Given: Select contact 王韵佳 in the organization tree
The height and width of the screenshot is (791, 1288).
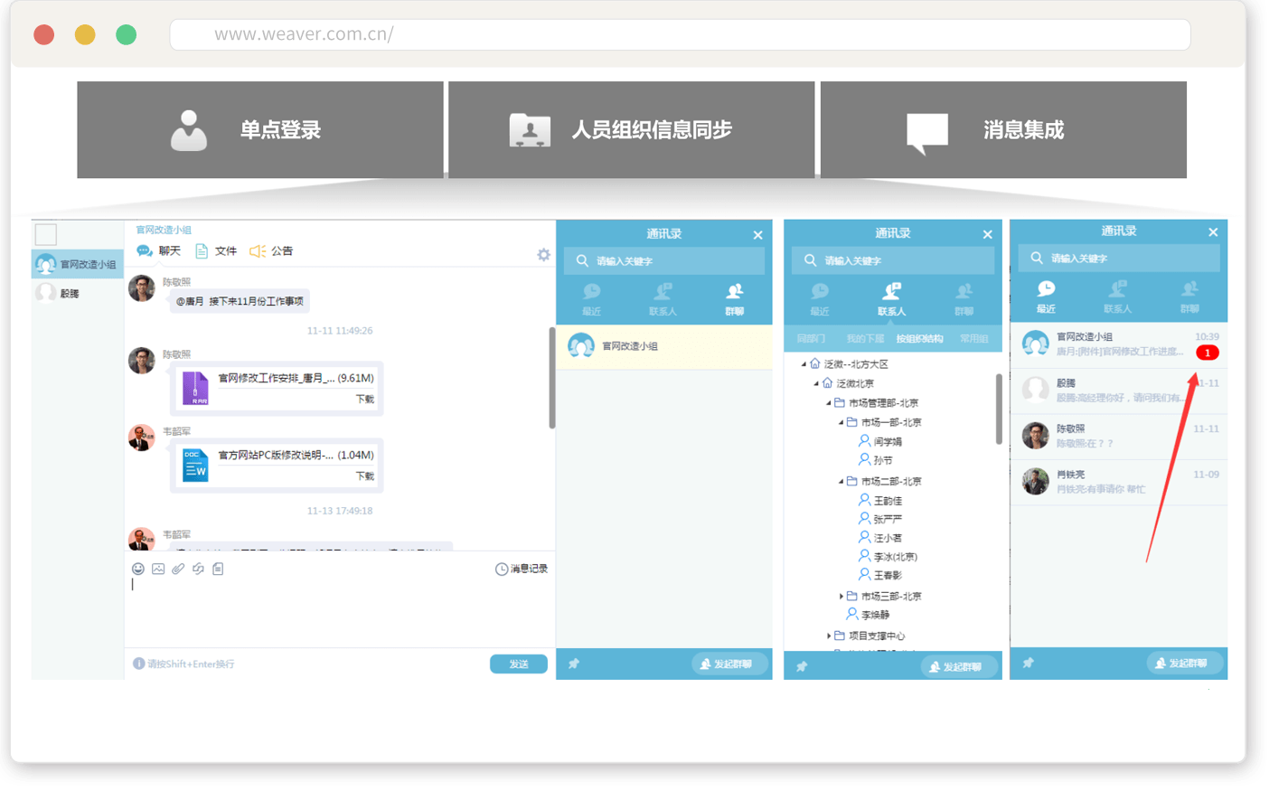Looking at the screenshot, I should [887, 501].
